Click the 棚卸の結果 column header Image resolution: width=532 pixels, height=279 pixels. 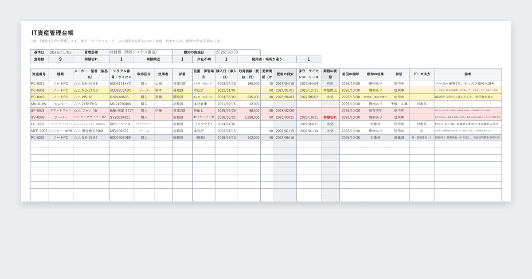pyautogui.click(x=376, y=74)
